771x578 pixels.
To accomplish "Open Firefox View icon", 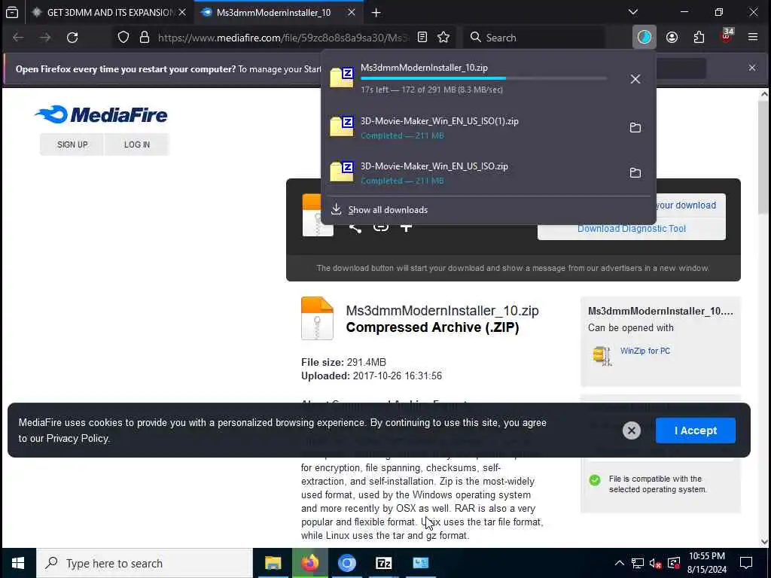I will (12, 12).
